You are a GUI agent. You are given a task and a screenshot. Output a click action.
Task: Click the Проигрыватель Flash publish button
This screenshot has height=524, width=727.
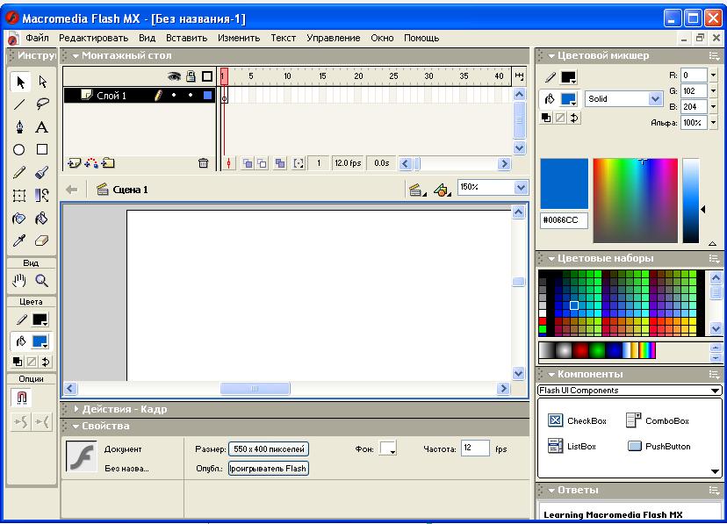[269, 469]
